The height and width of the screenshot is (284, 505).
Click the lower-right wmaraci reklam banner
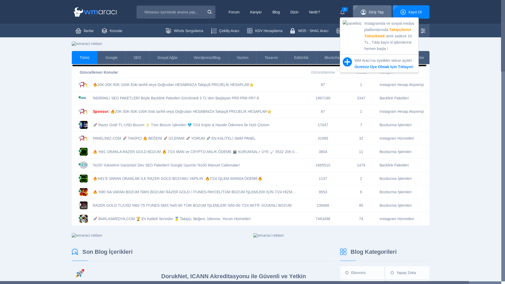(x=269, y=235)
